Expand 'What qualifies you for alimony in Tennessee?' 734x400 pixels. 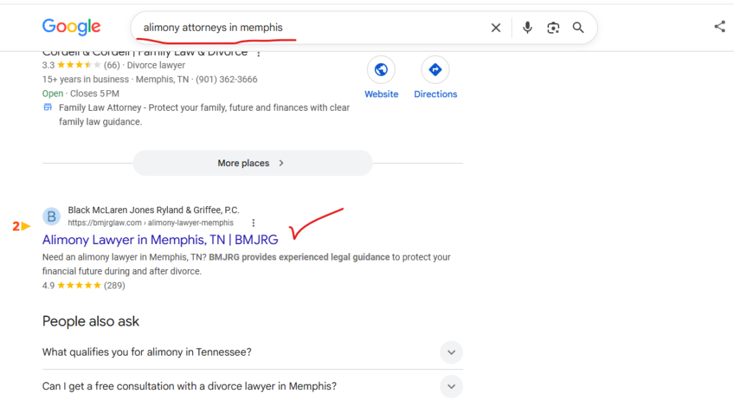(x=252, y=352)
